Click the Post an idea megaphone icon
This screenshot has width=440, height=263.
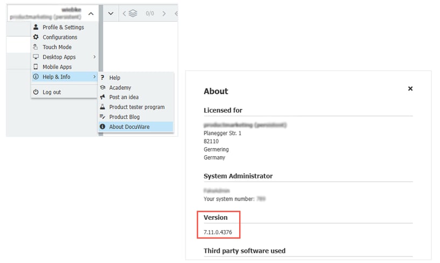(103, 98)
